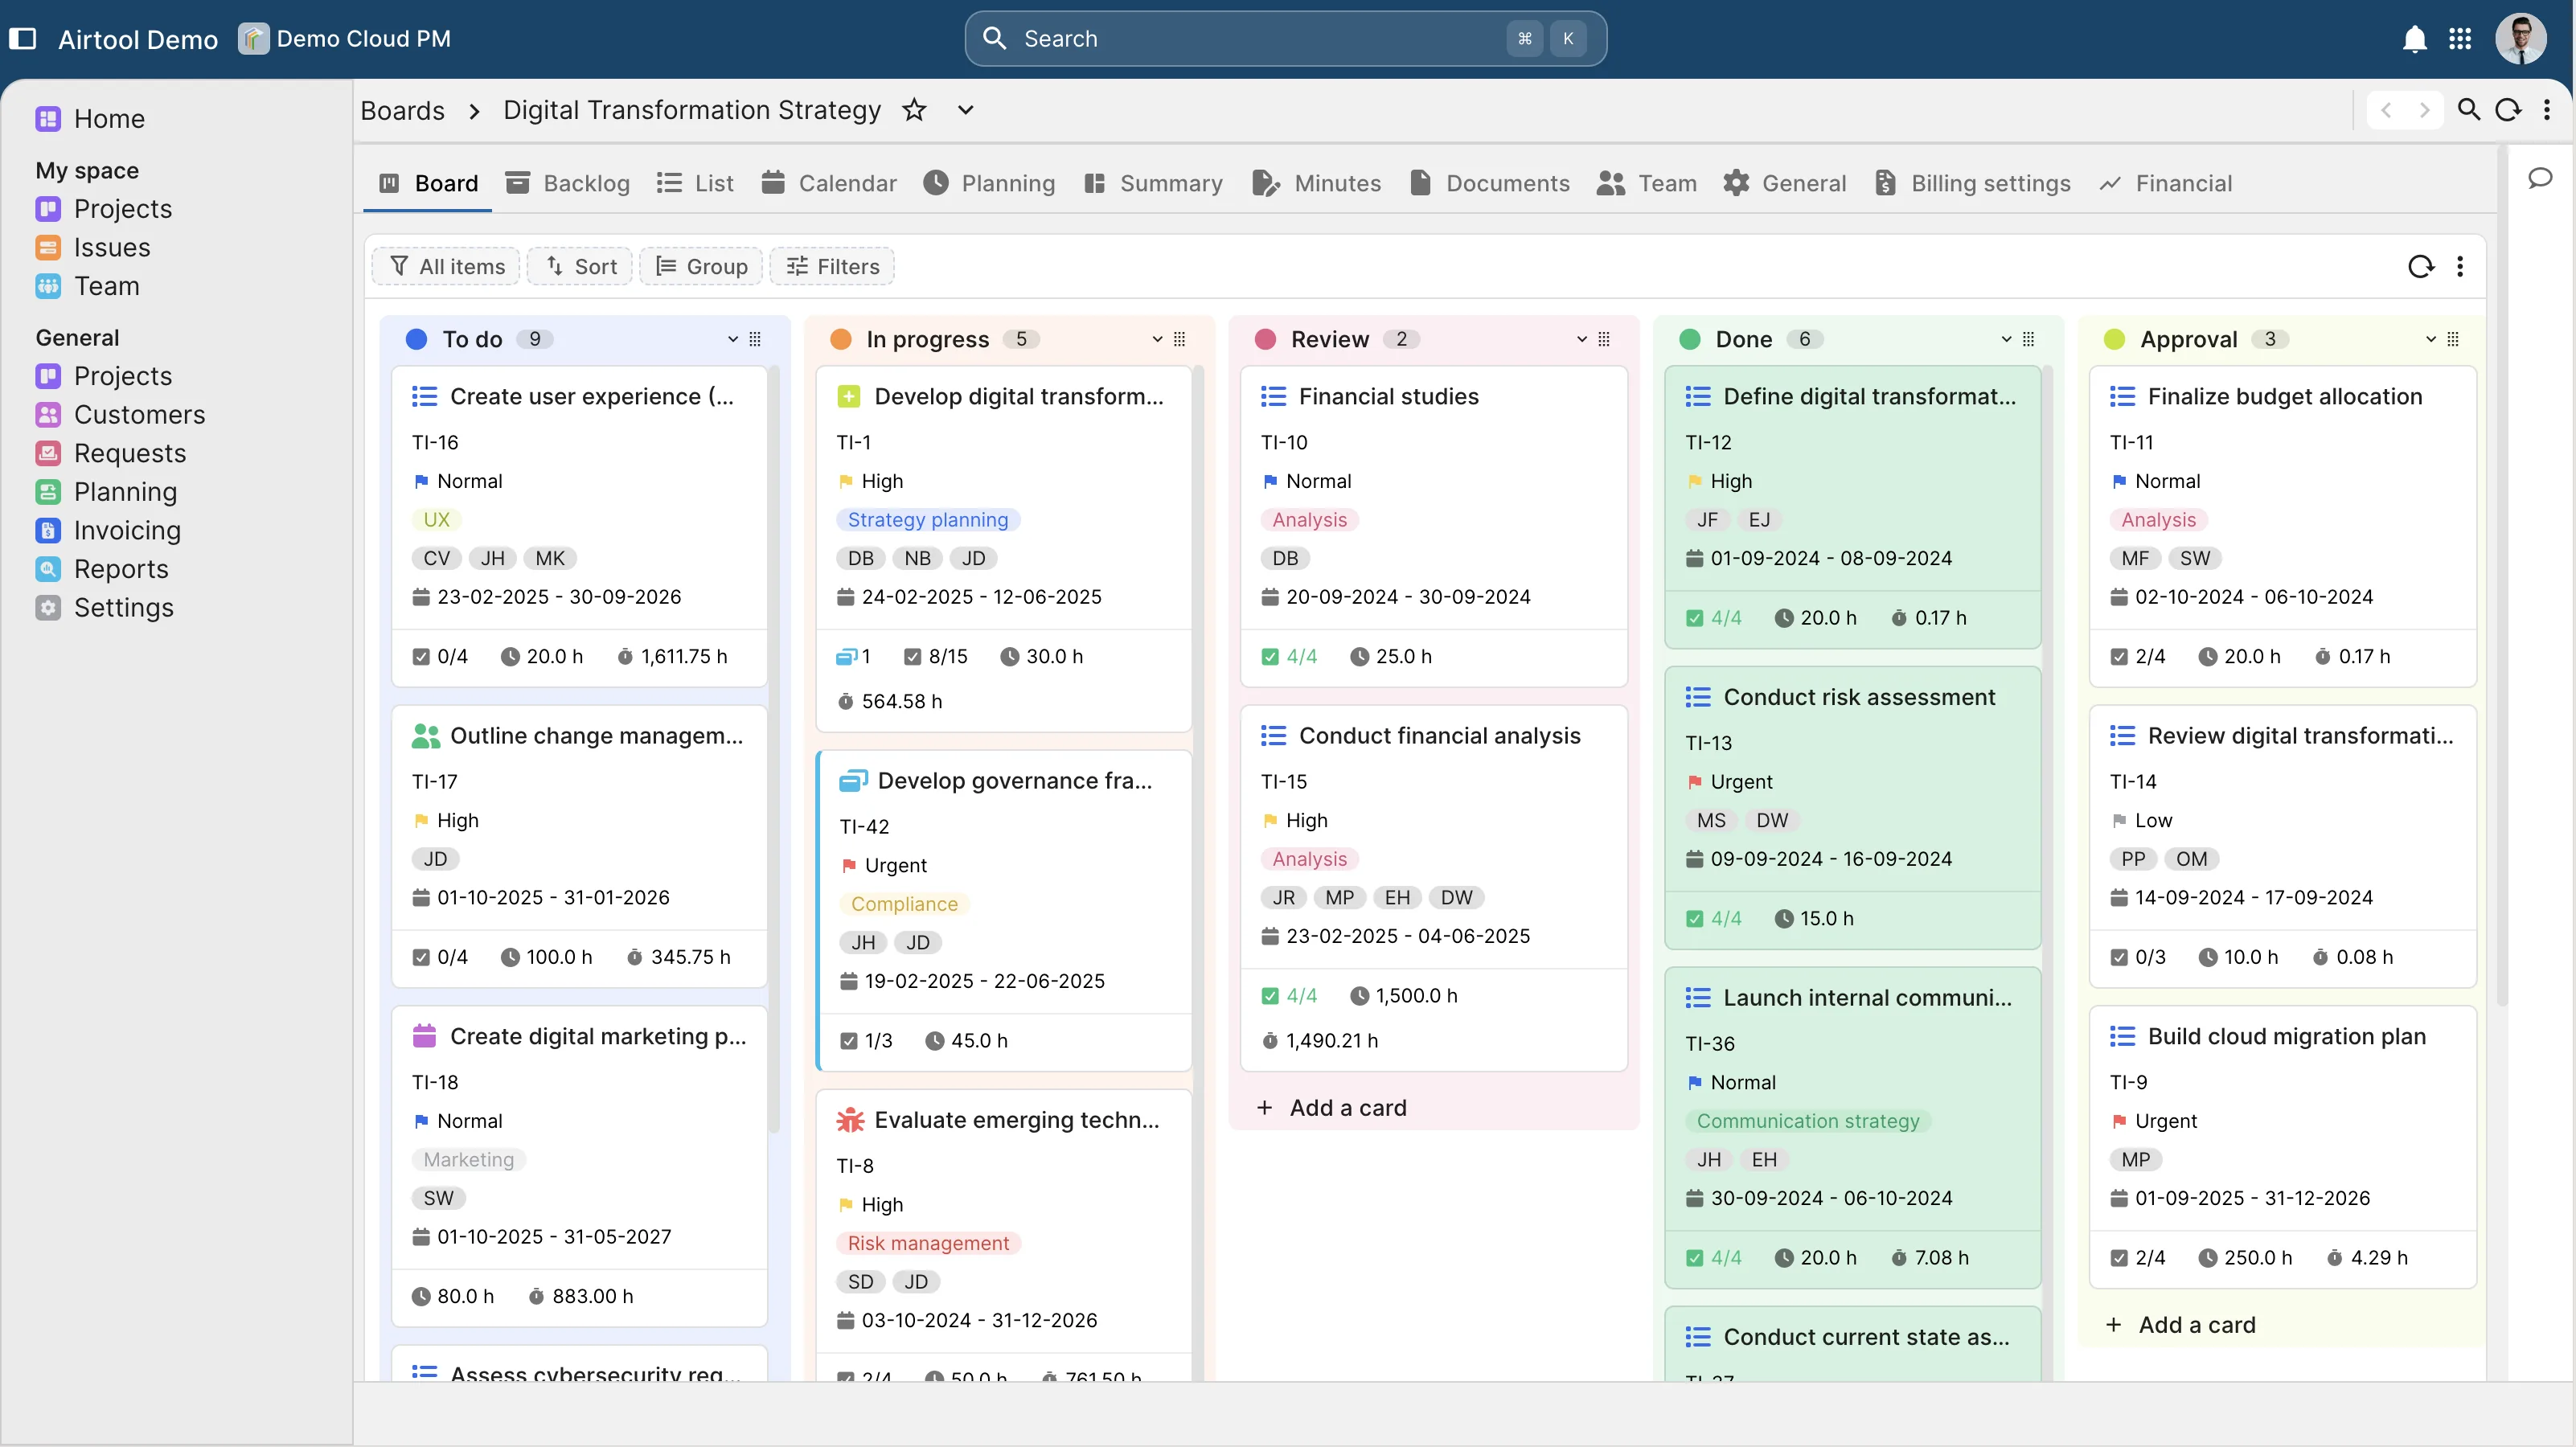
Task: Star the Digital Transformation Strategy board
Action: point(914,110)
